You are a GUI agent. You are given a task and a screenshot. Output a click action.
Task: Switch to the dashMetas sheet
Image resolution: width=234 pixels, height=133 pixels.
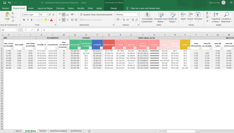point(76,131)
